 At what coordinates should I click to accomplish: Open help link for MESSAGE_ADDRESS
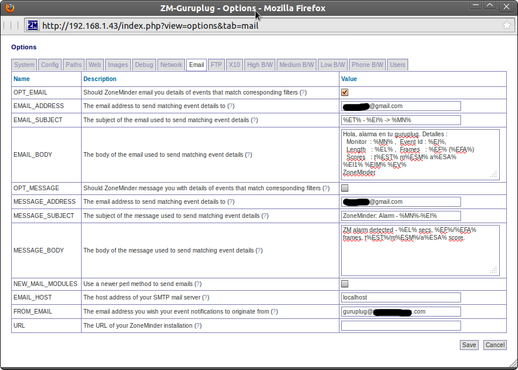[x=231, y=201]
